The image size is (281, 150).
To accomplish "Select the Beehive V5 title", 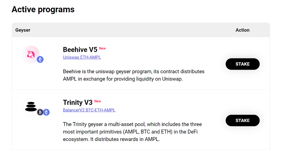I will [80, 49].
